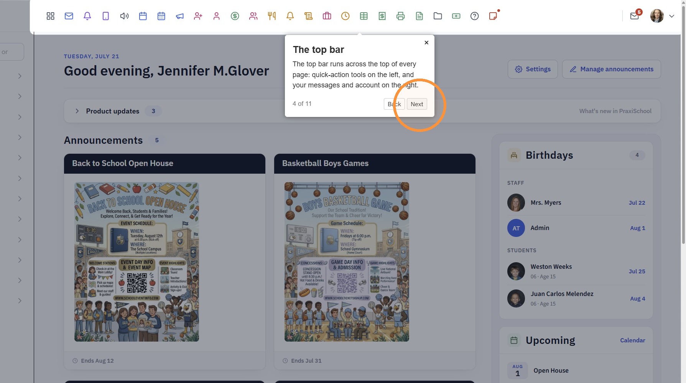The image size is (686, 383).
Task: Click the Back to School Open House title
Action: (123, 163)
